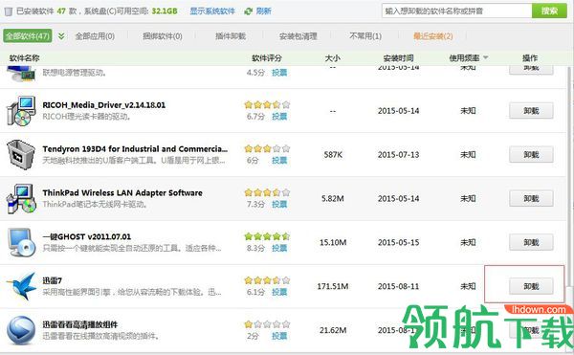Click the 一键GHOST monitor and disc icon

21,242
